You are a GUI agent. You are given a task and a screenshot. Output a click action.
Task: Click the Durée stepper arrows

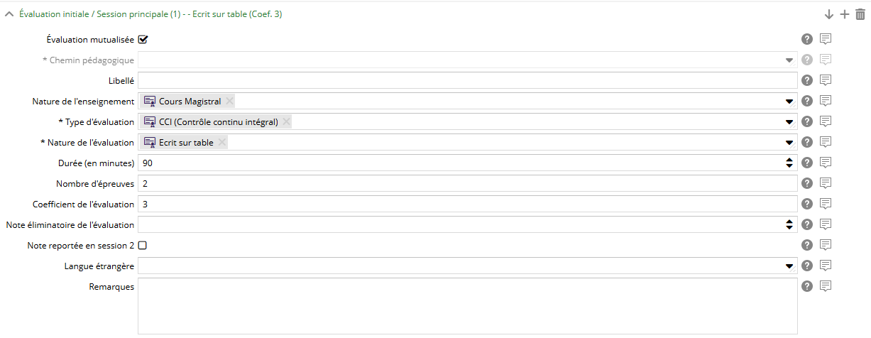(x=789, y=163)
